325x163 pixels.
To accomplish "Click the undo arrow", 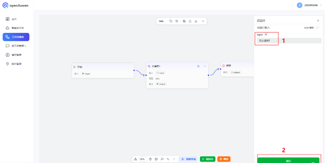I will (x=168, y=159).
